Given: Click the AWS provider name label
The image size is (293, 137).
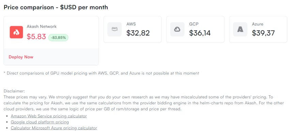Looking at the screenshot, I should click(x=131, y=24).
